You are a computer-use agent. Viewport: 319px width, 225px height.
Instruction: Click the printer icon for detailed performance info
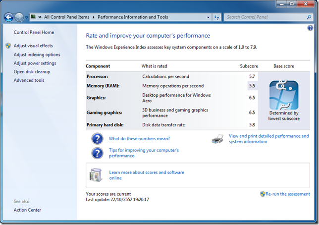[217, 139]
